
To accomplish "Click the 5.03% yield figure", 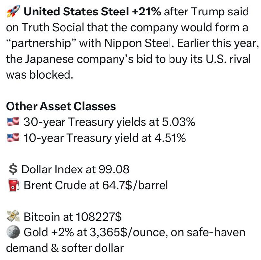I will (x=178, y=122).
